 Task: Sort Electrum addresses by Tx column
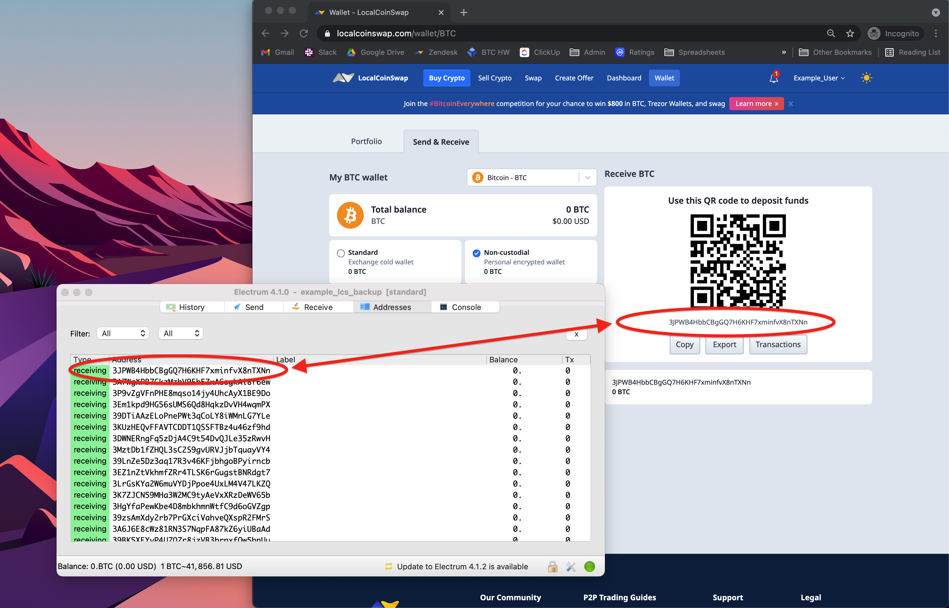[x=576, y=360]
